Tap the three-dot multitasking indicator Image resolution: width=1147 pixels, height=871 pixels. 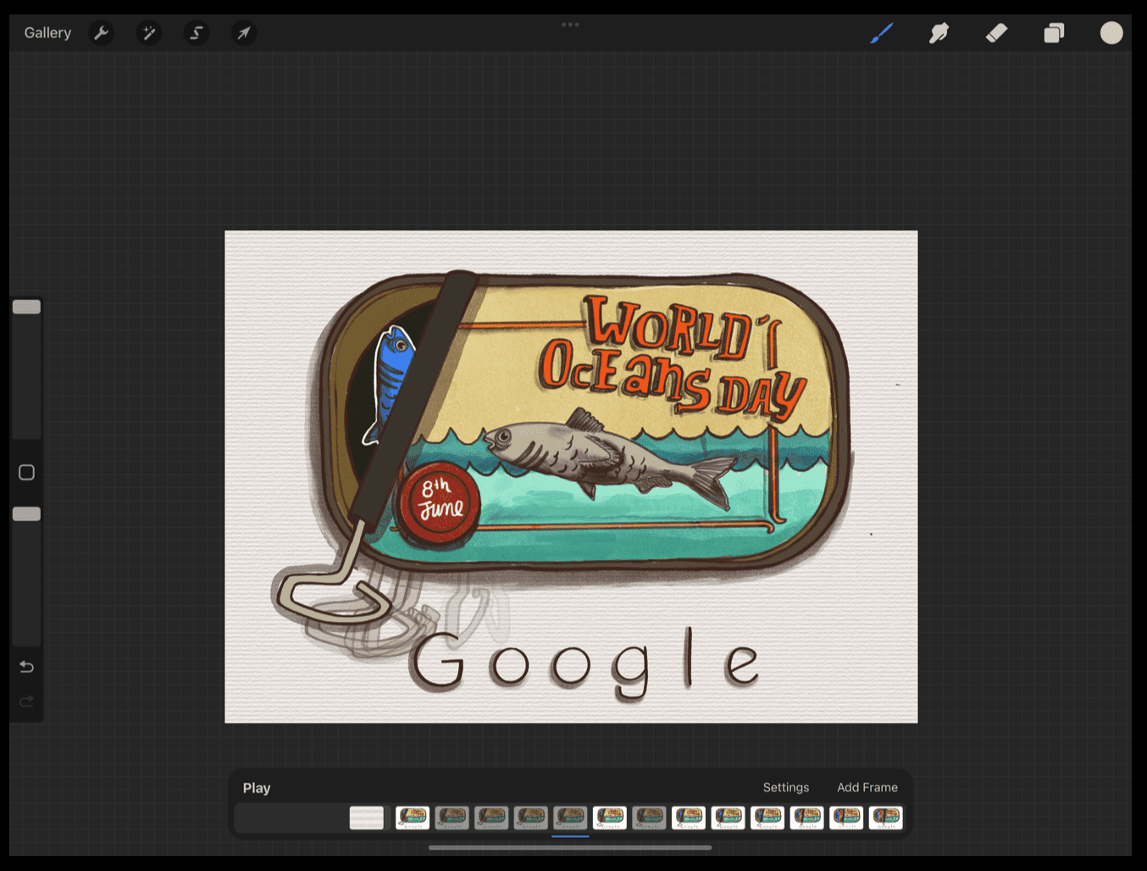pos(570,25)
